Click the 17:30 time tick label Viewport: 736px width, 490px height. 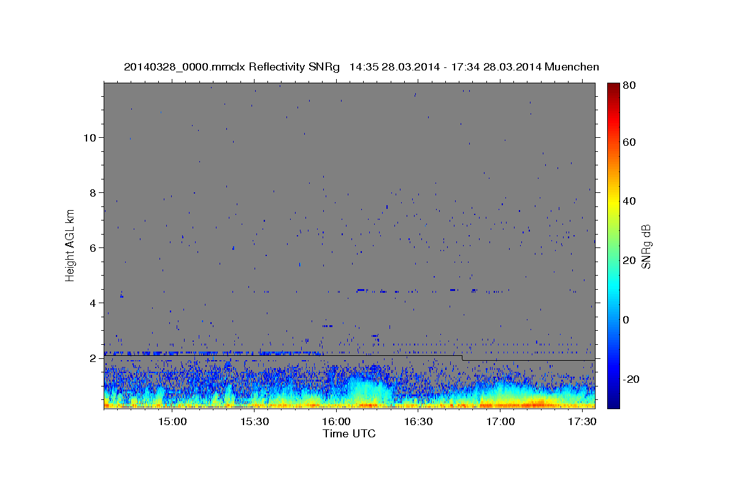[x=582, y=422]
